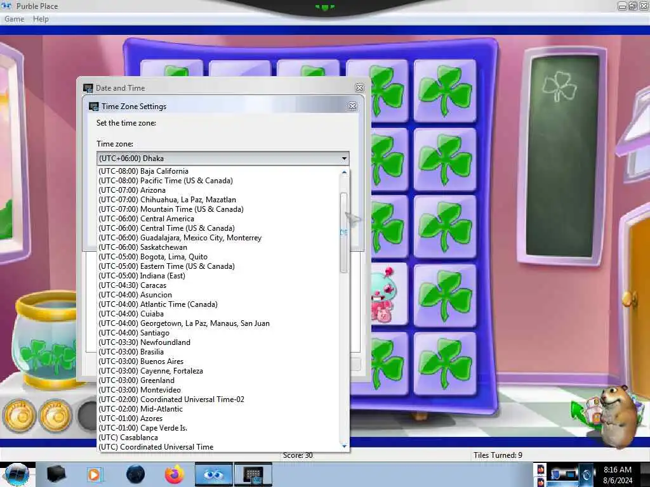
Task: Click the list scroll down arrow
Action: 344,446
